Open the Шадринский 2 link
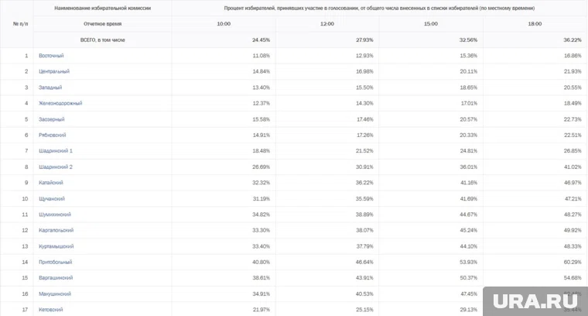The height and width of the screenshot is (316, 588). pos(56,167)
